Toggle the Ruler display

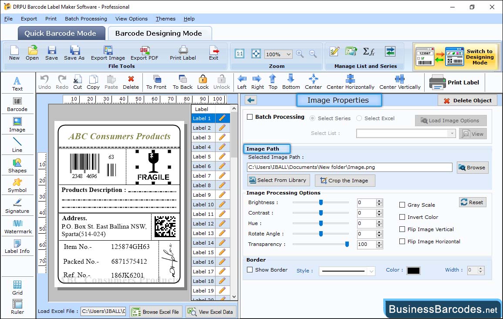[x=17, y=307]
